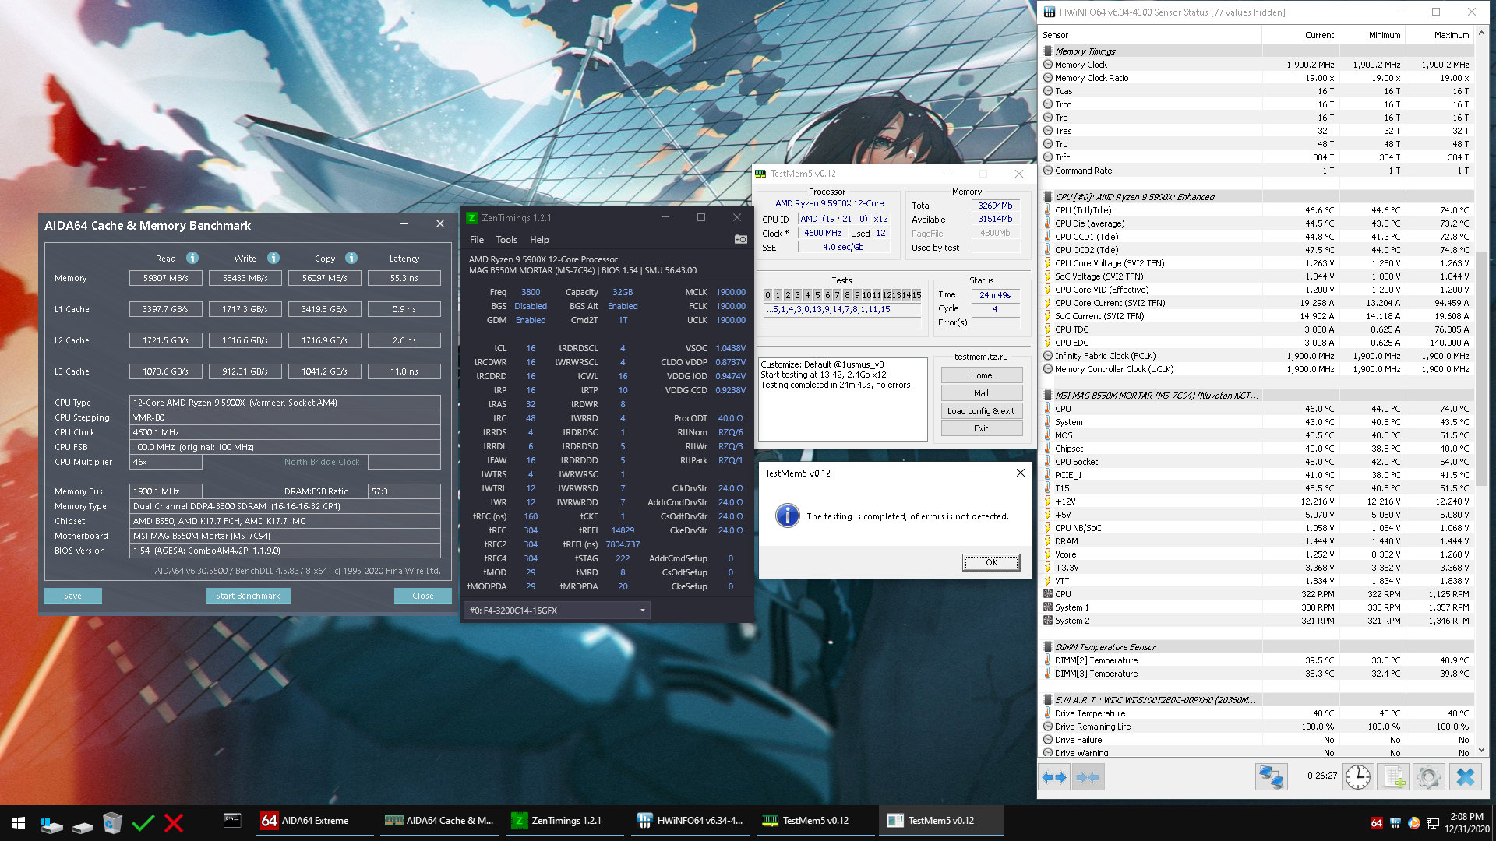Click info icon next to Read column
Screen dimensions: 1496x841
point(192,259)
